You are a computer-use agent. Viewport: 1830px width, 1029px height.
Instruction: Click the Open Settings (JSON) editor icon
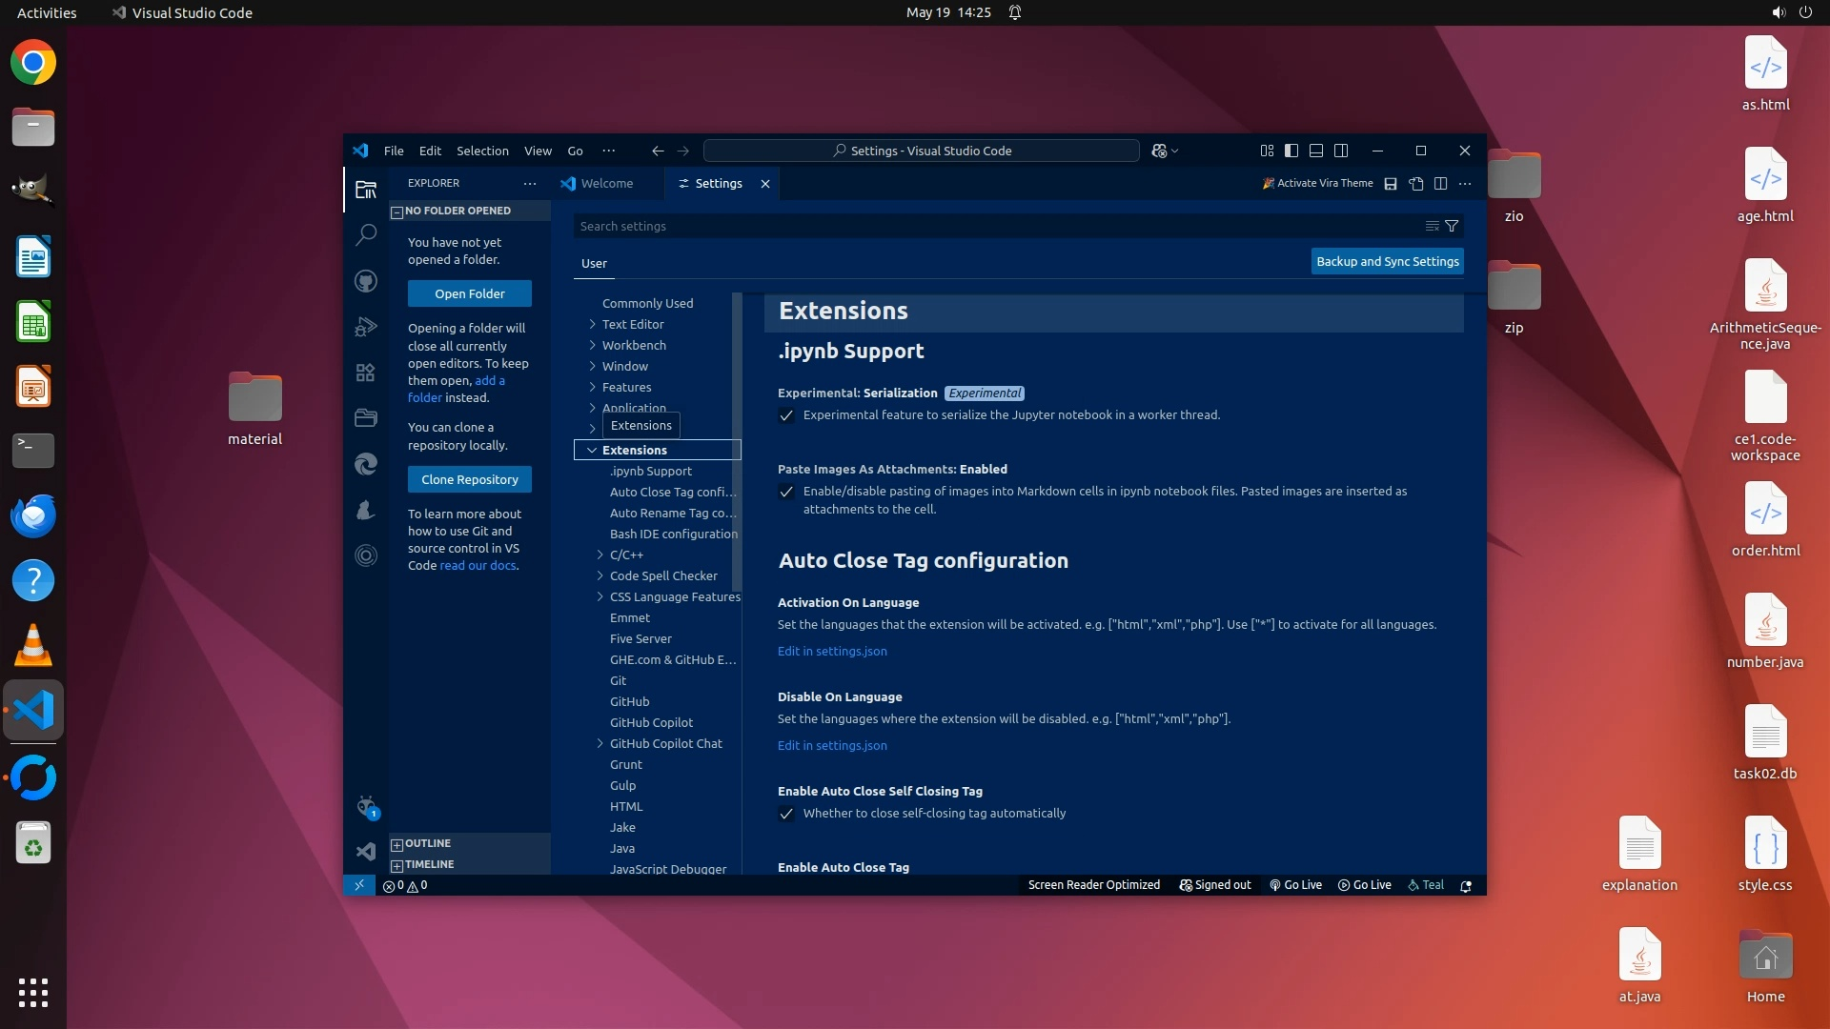[1416, 184]
